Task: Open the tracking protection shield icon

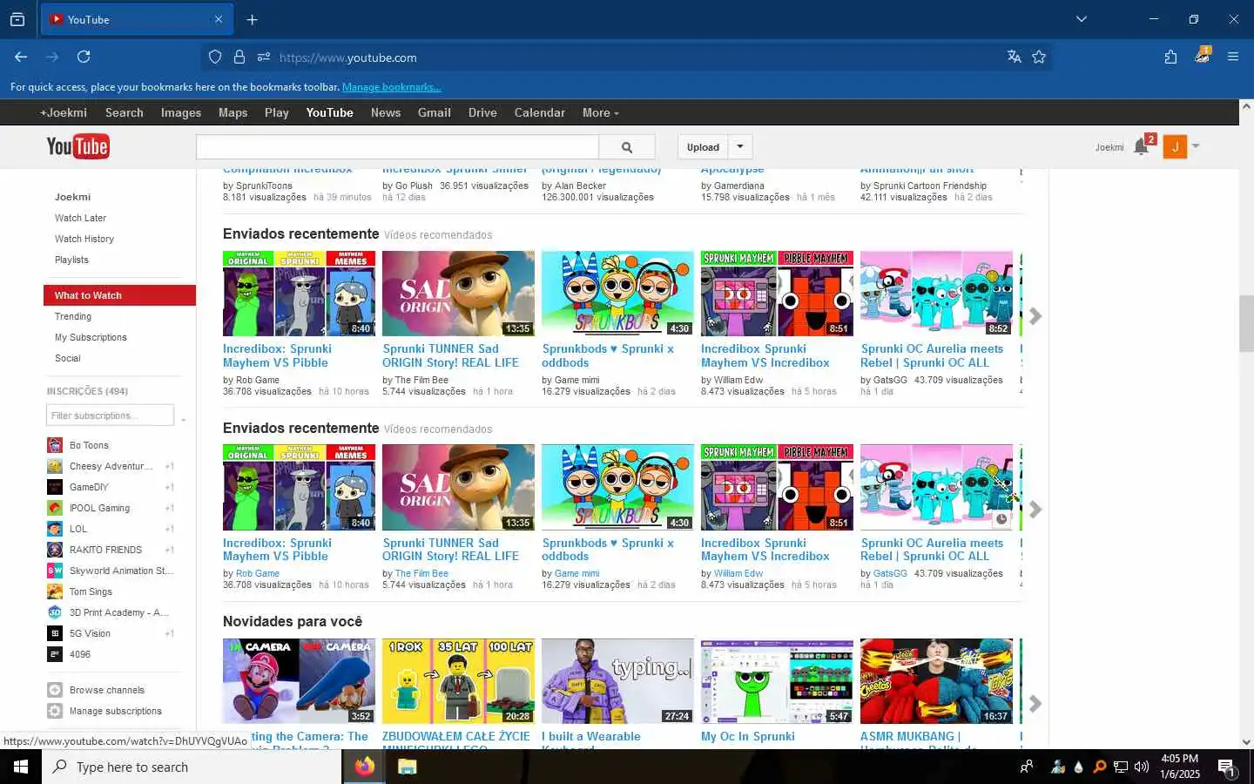Action: pos(215,57)
